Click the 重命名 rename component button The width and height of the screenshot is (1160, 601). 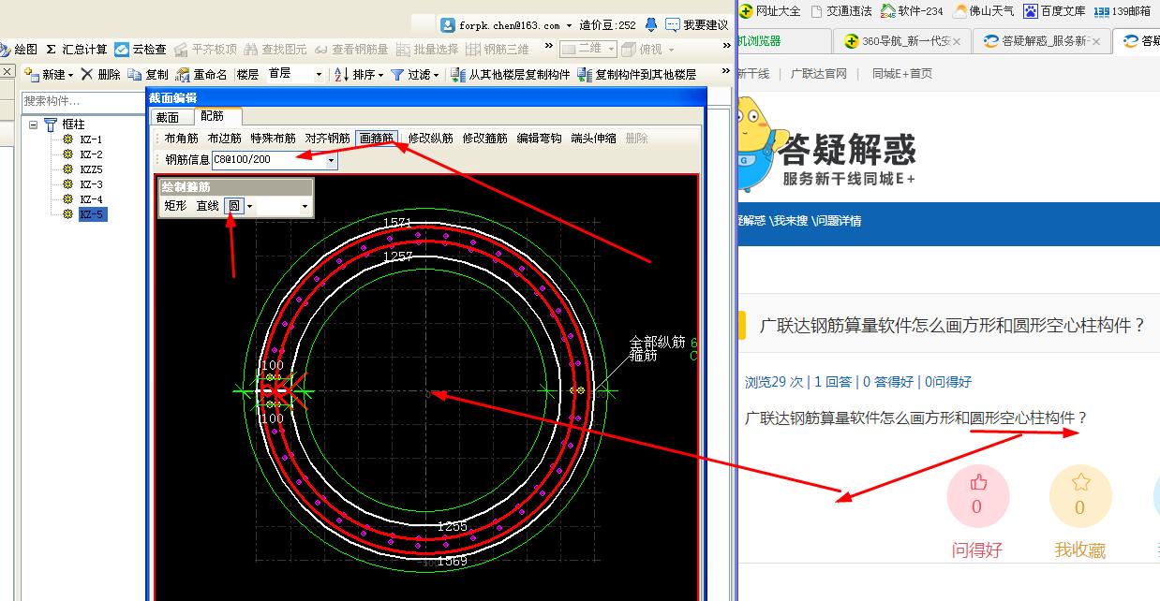click(x=201, y=74)
